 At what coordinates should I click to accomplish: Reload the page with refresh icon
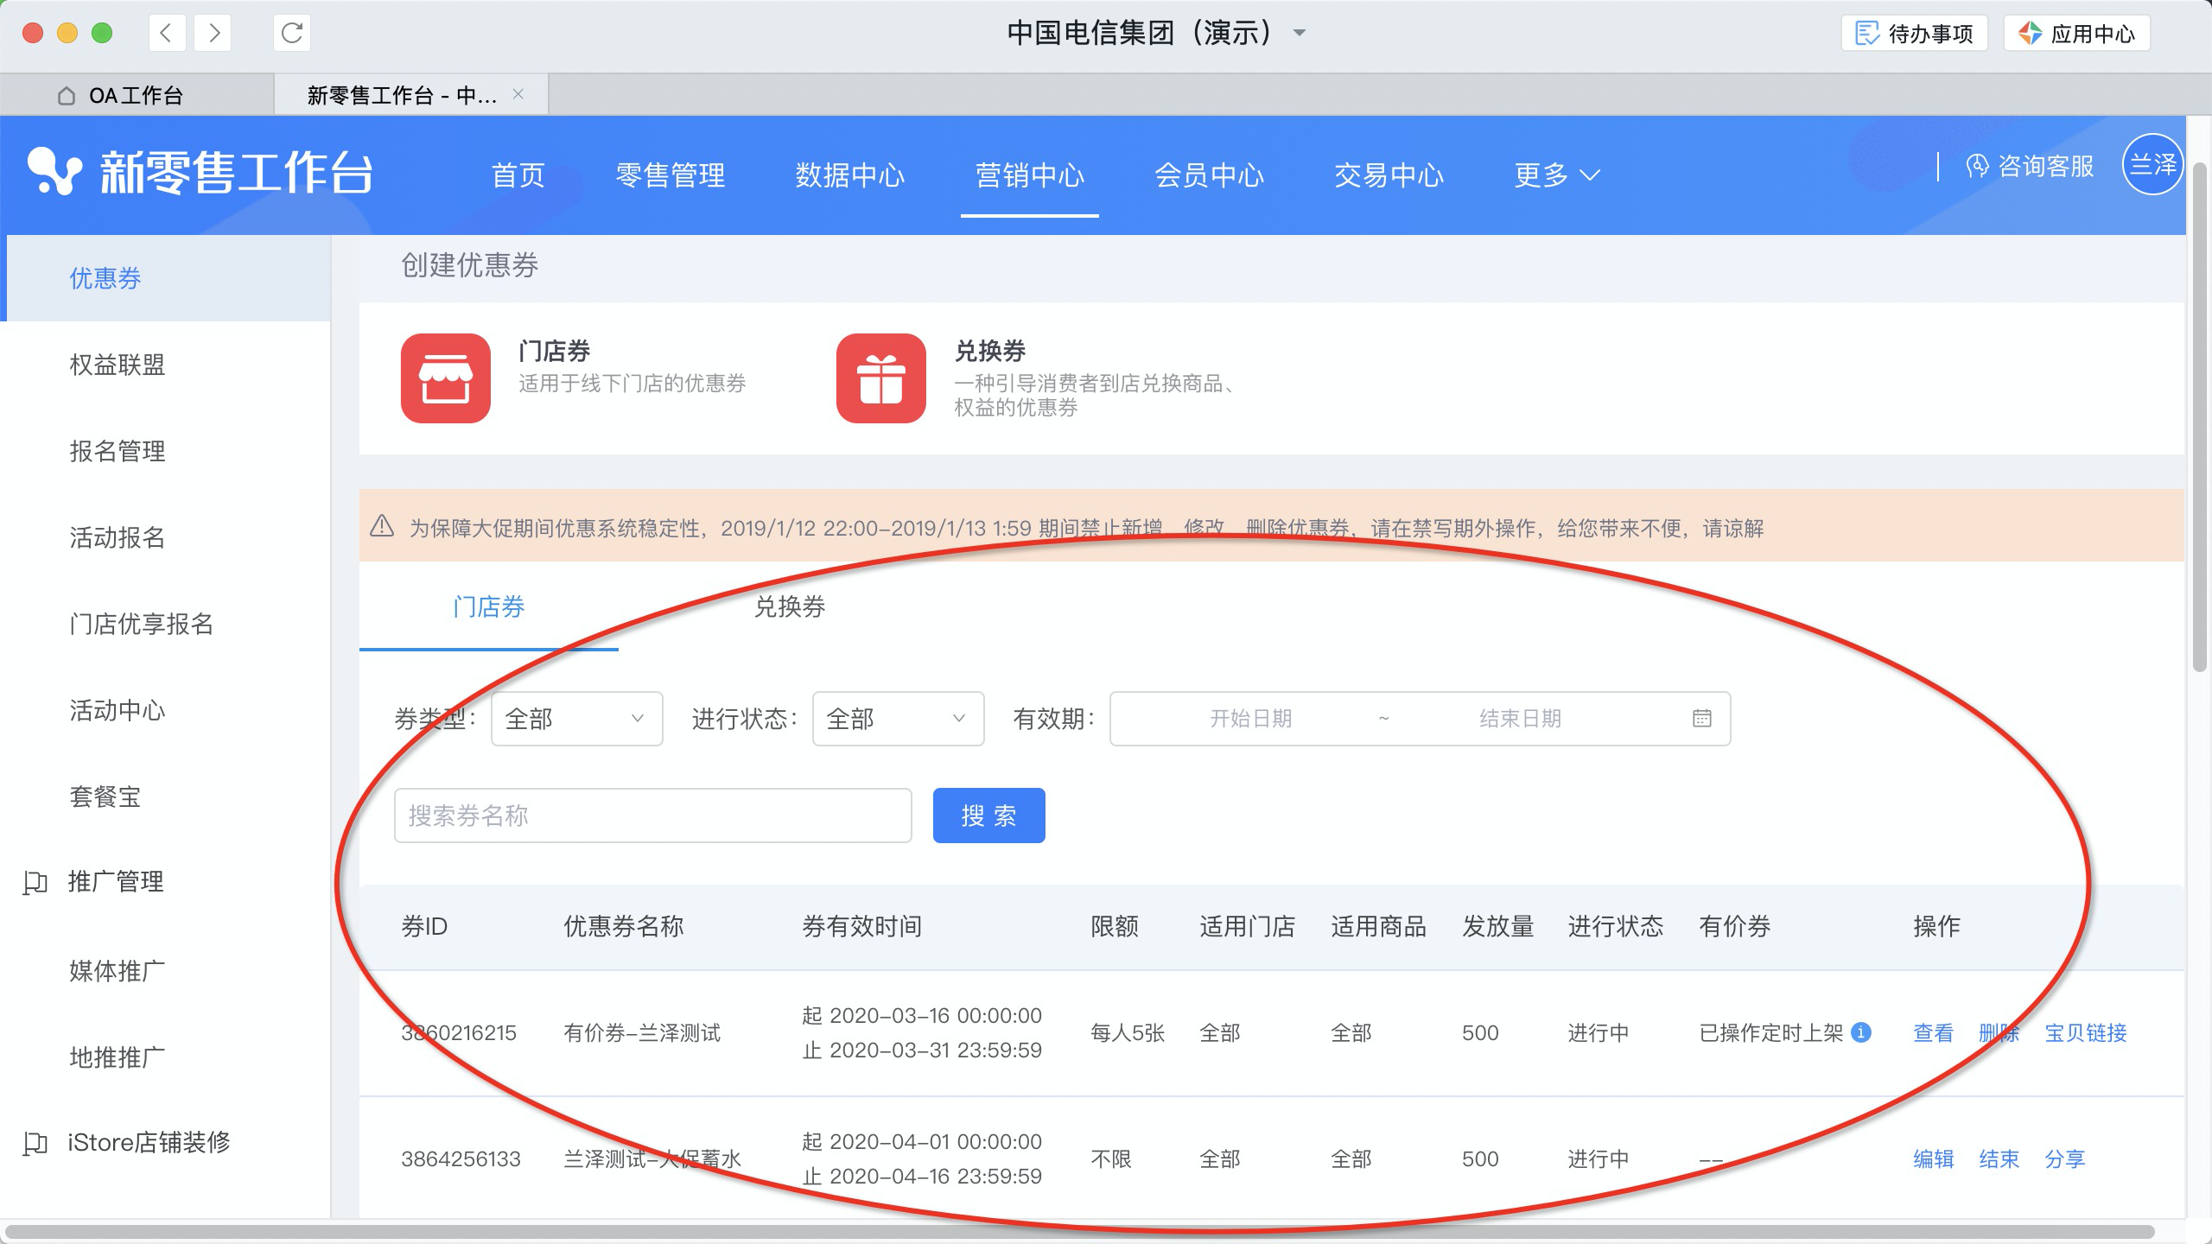point(292,34)
